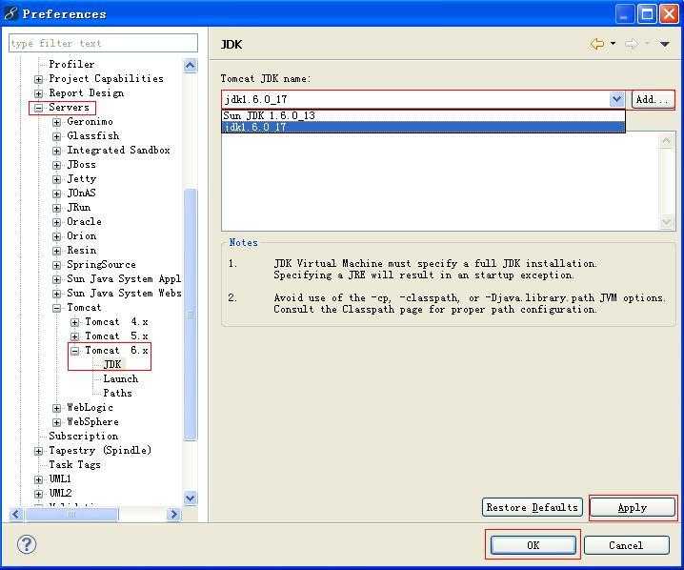
Task: Click the tree horizontal scrollbar thumb
Action: [71, 515]
